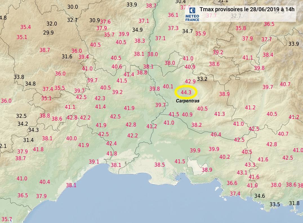Click the 39.1 coastal reading
The image size is (303, 223).
94,162
